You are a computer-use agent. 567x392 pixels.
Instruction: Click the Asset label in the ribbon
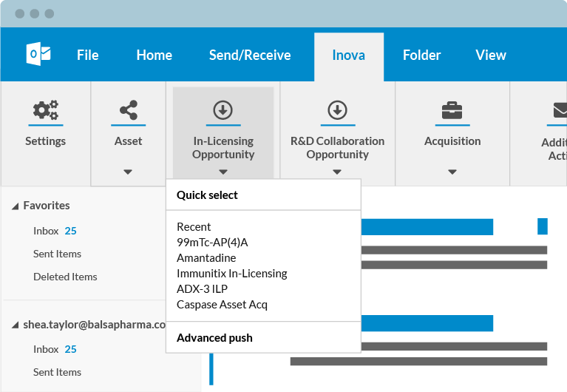coord(129,141)
